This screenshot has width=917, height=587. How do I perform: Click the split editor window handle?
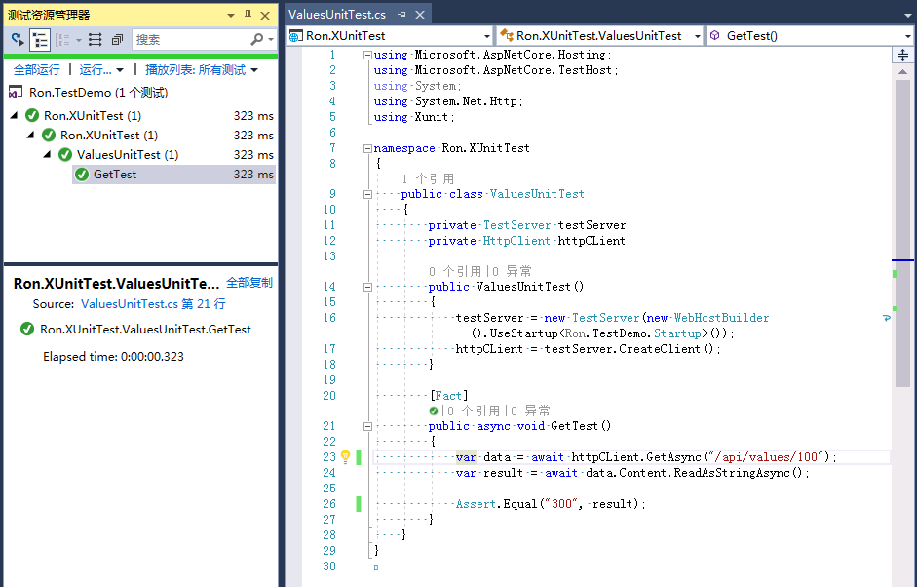(903, 55)
